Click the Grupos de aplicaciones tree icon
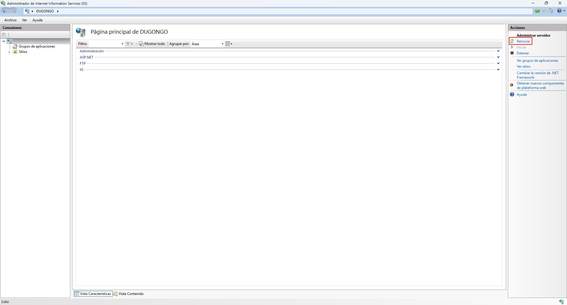 tap(15, 46)
